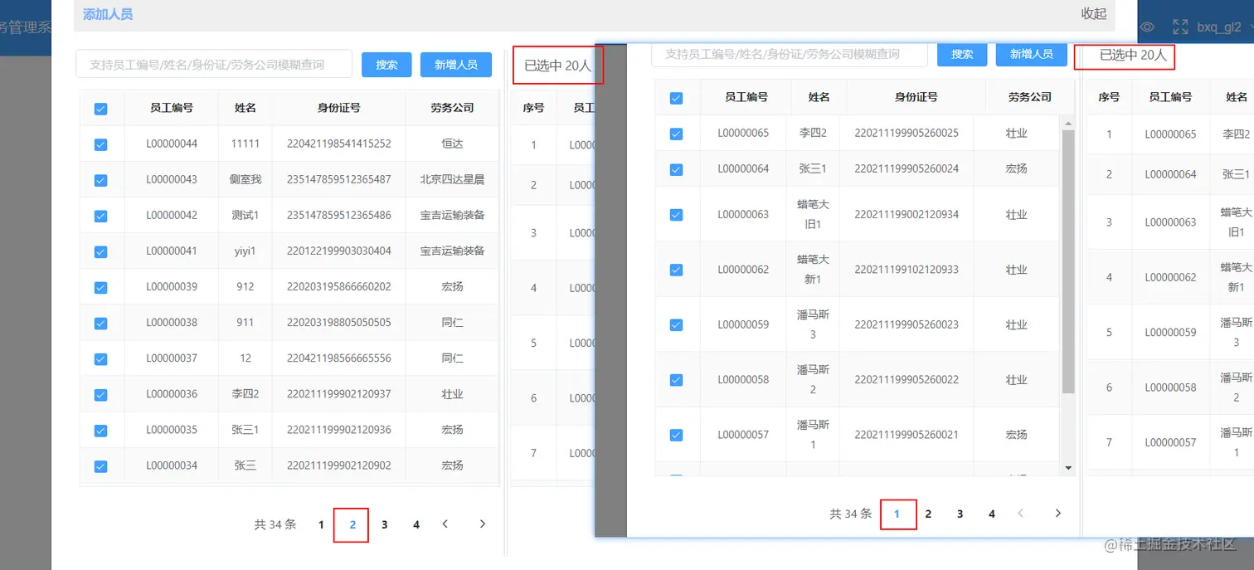Uncheck the 李四2 L00000065 row checkbox in the left table of the right overlay

pyautogui.click(x=676, y=134)
